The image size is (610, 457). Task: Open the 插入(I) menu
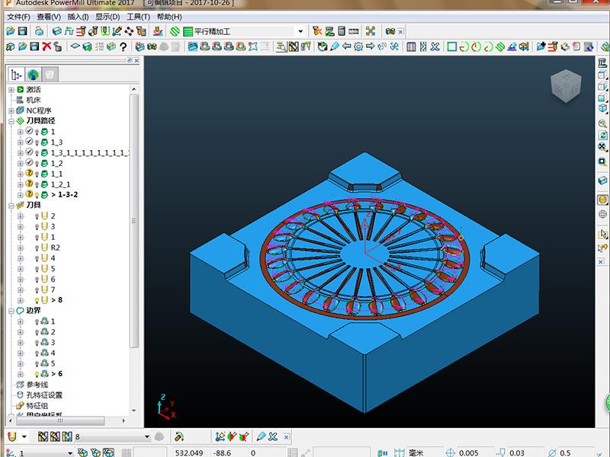tap(78, 17)
